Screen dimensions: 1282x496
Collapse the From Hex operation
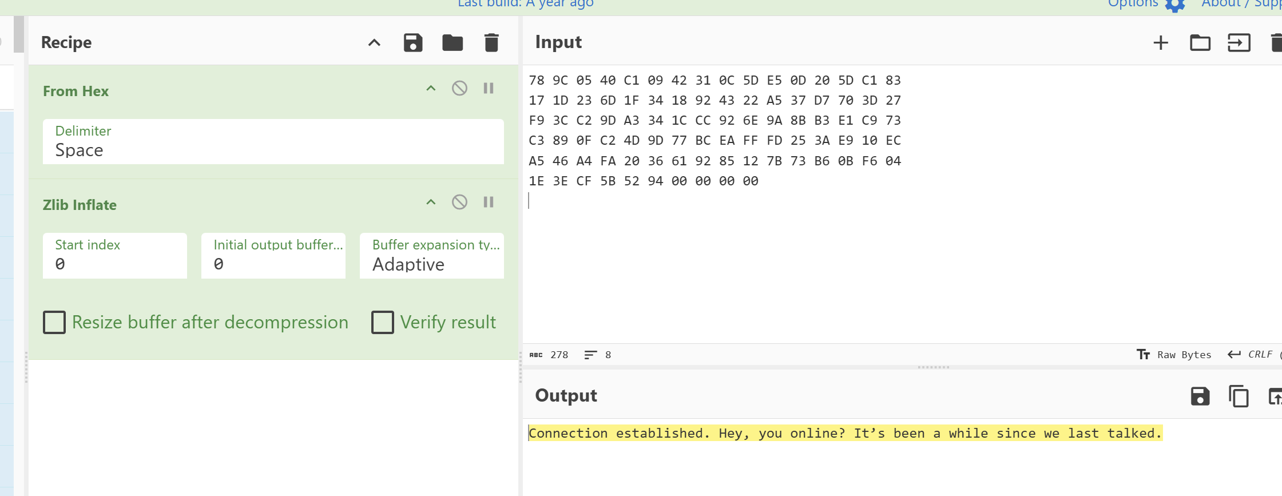click(x=431, y=89)
